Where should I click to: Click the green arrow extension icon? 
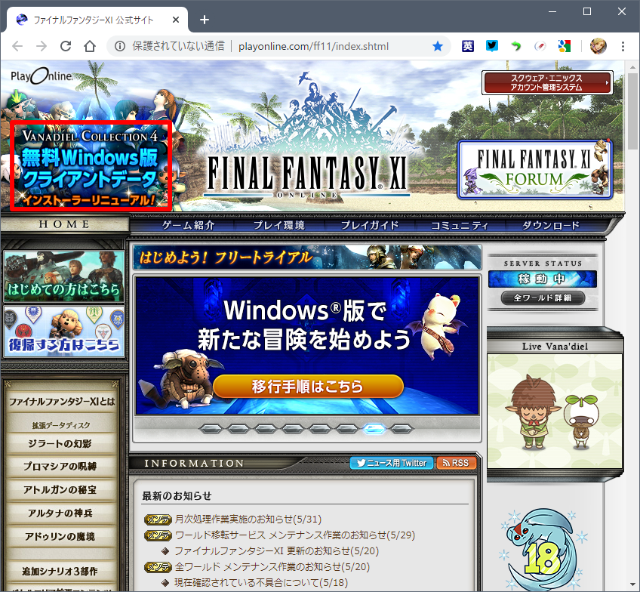(x=516, y=46)
